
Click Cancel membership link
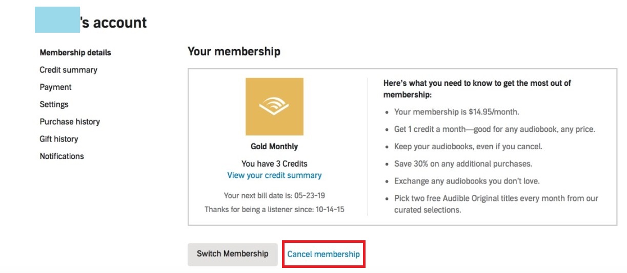[323, 254]
